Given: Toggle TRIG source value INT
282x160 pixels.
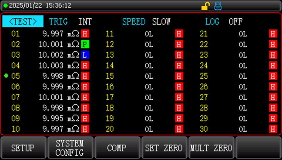Looking at the screenshot, I should (85, 22).
